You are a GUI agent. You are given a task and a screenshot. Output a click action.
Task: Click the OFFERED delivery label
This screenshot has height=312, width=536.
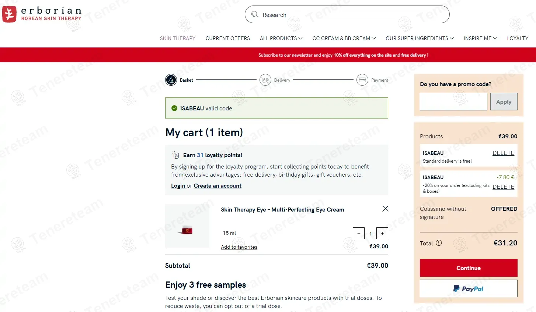tap(504, 209)
